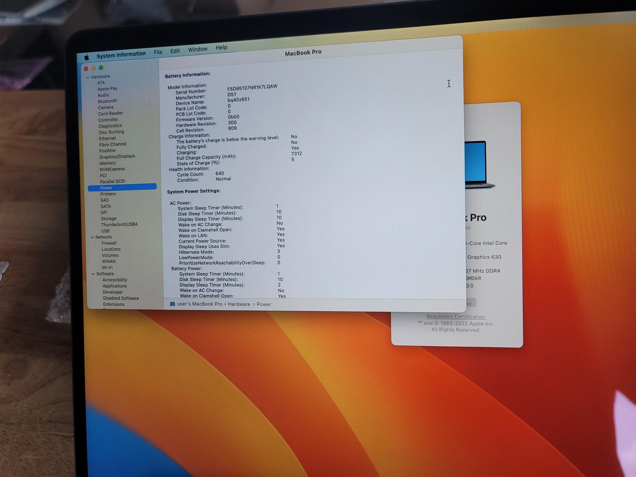Click the Battery Information heading

coord(188,75)
